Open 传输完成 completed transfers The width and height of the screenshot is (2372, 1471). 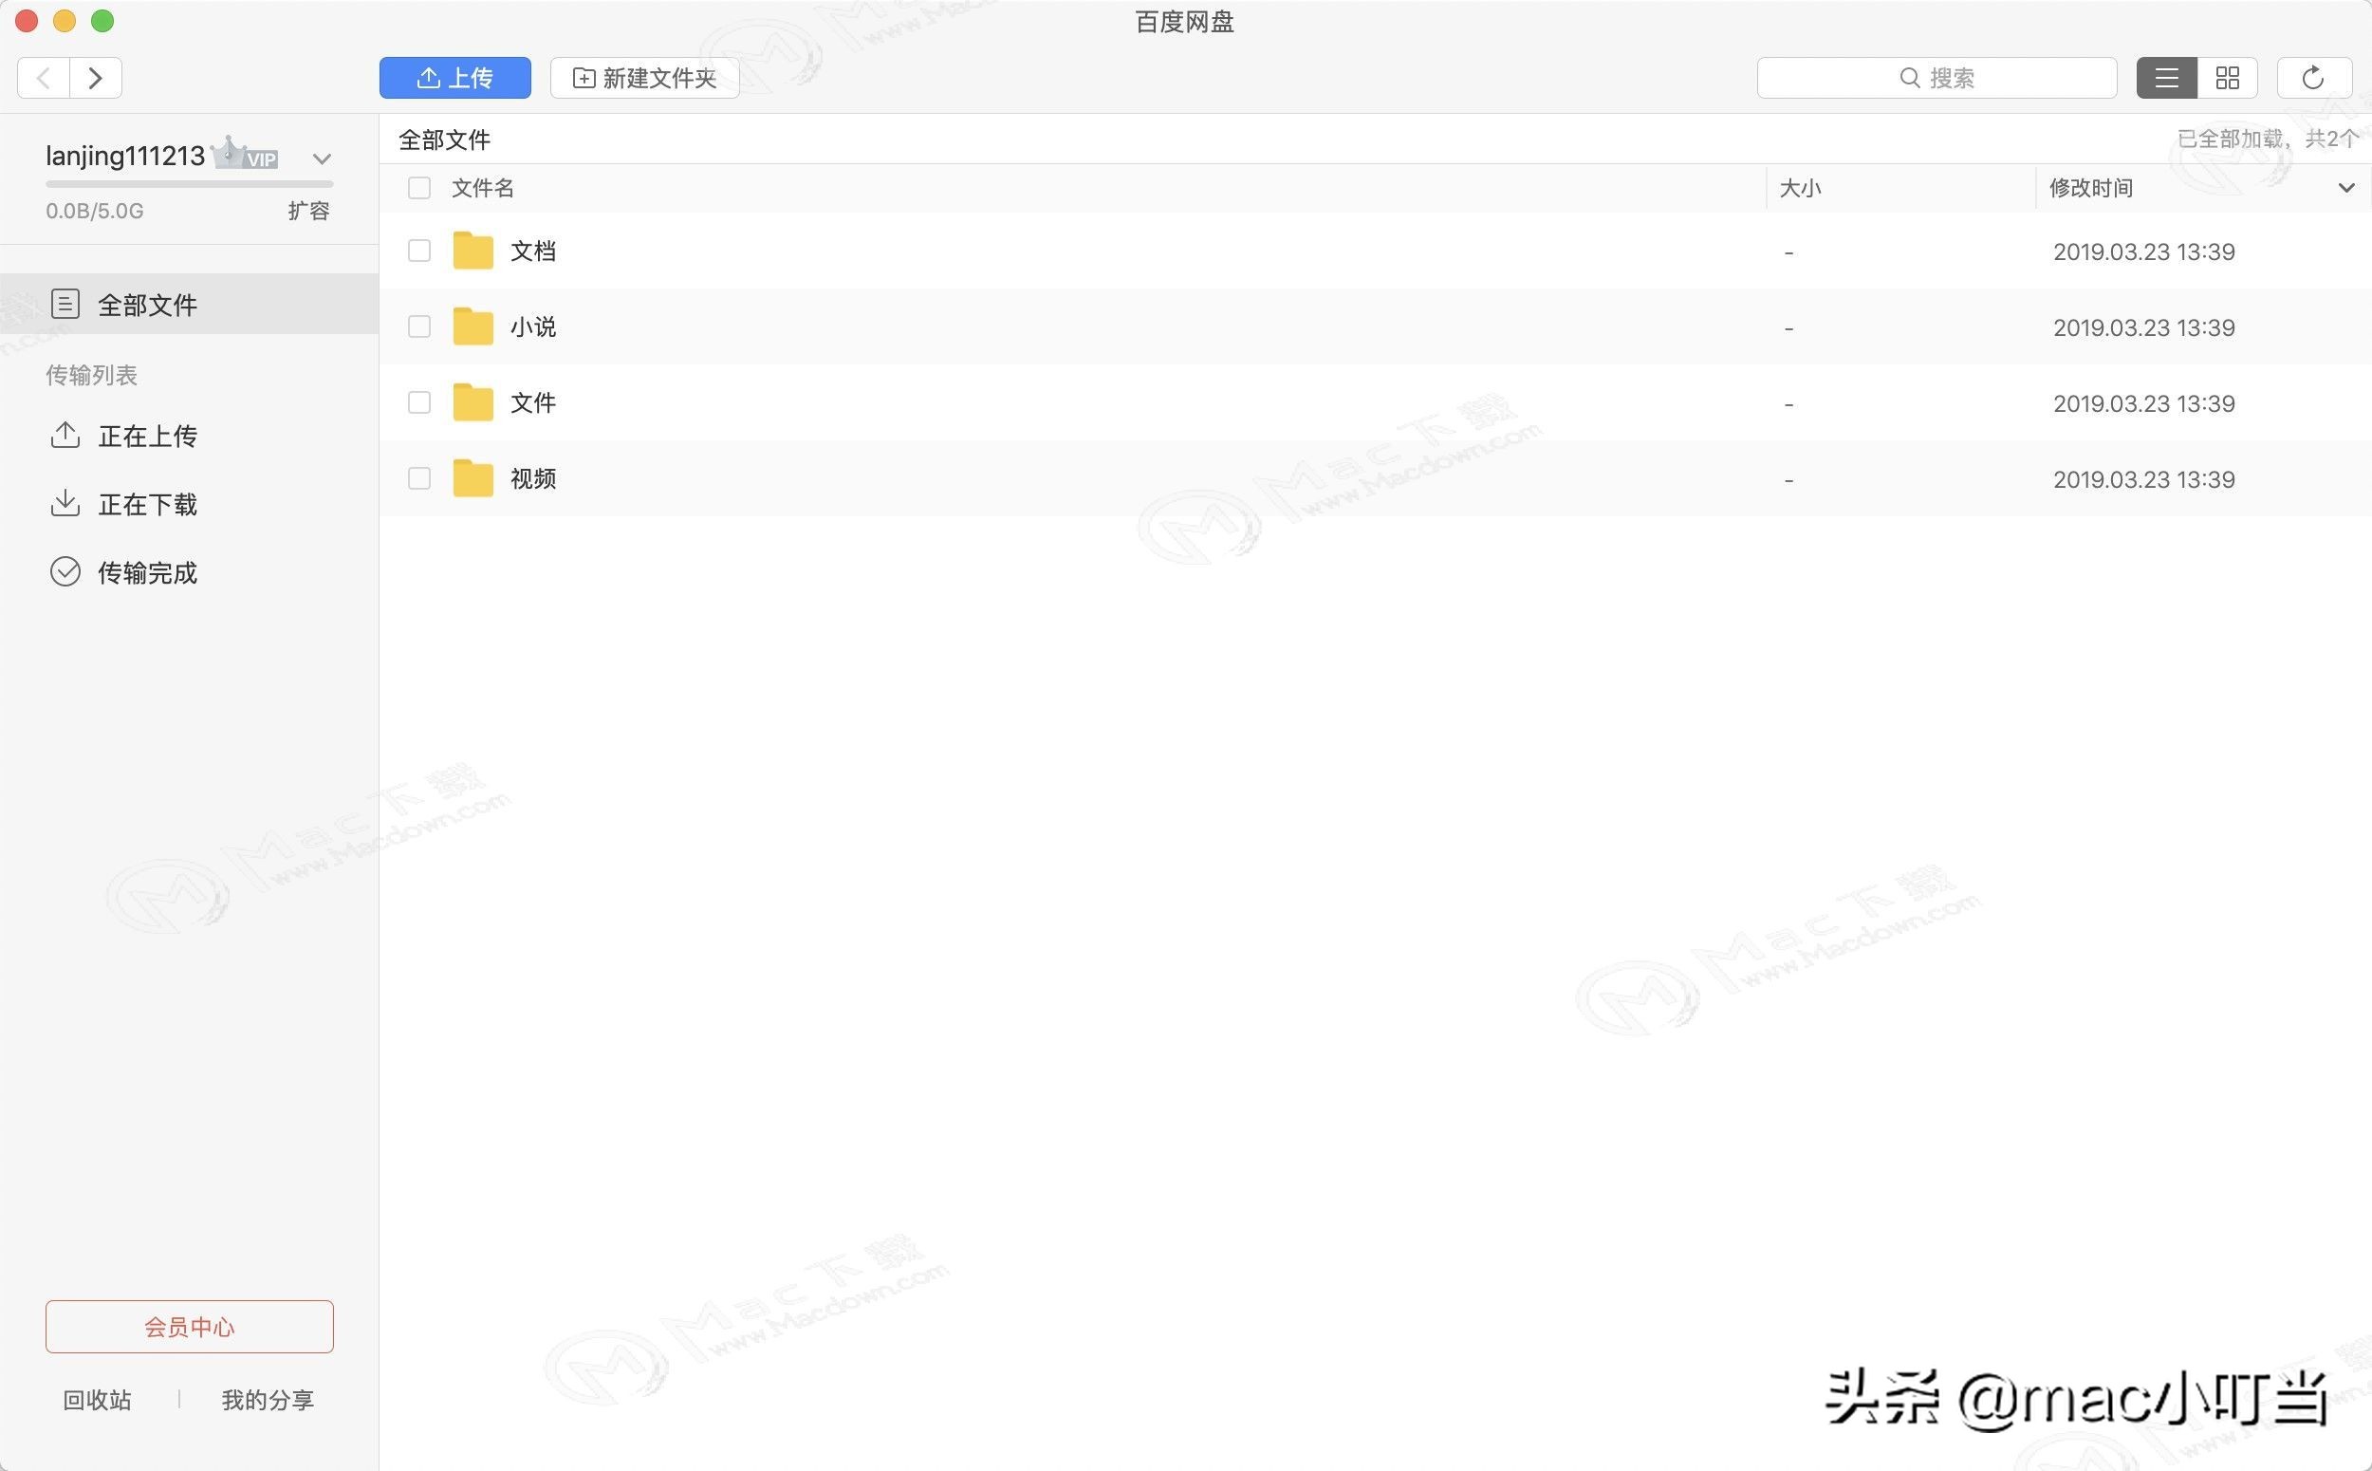148,572
